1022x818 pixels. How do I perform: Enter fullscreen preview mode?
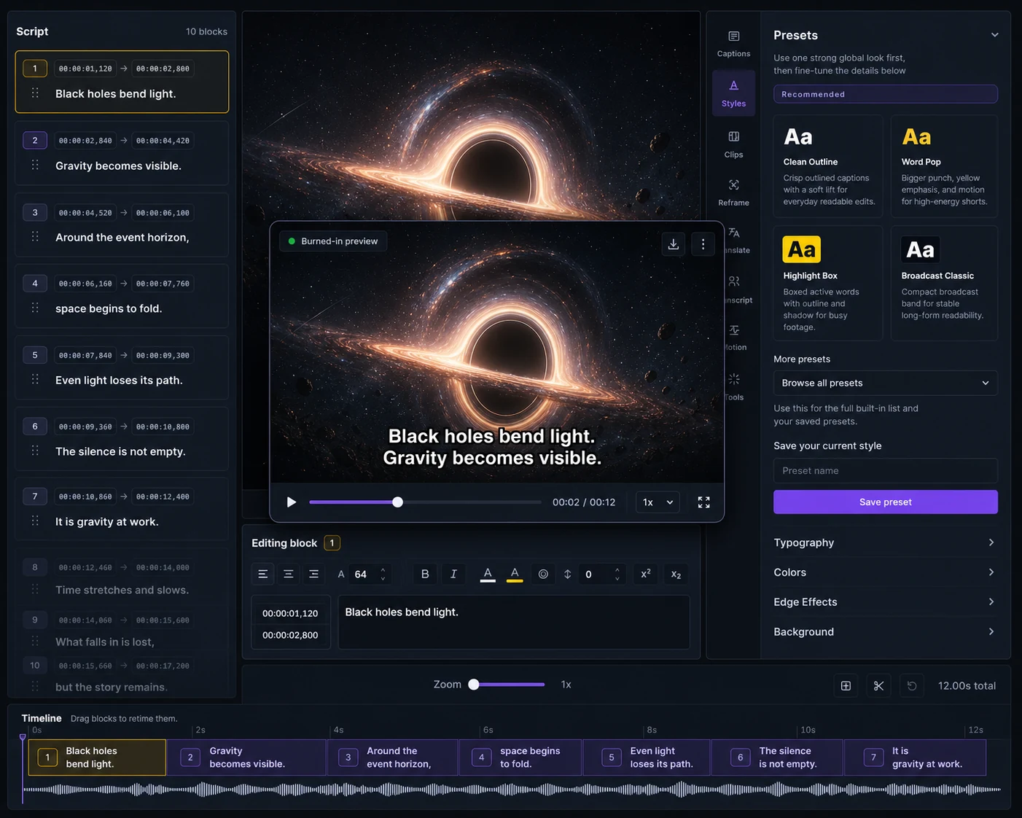(x=703, y=502)
